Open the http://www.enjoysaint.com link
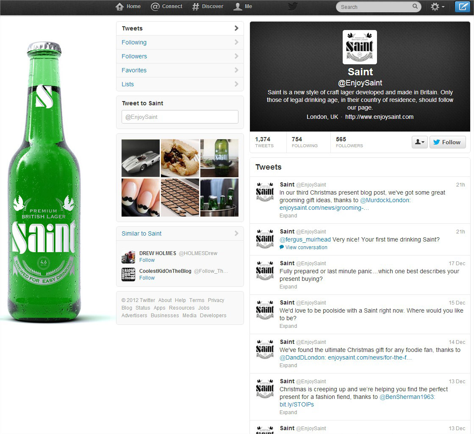474x434 pixels. [x=380, y=117]
